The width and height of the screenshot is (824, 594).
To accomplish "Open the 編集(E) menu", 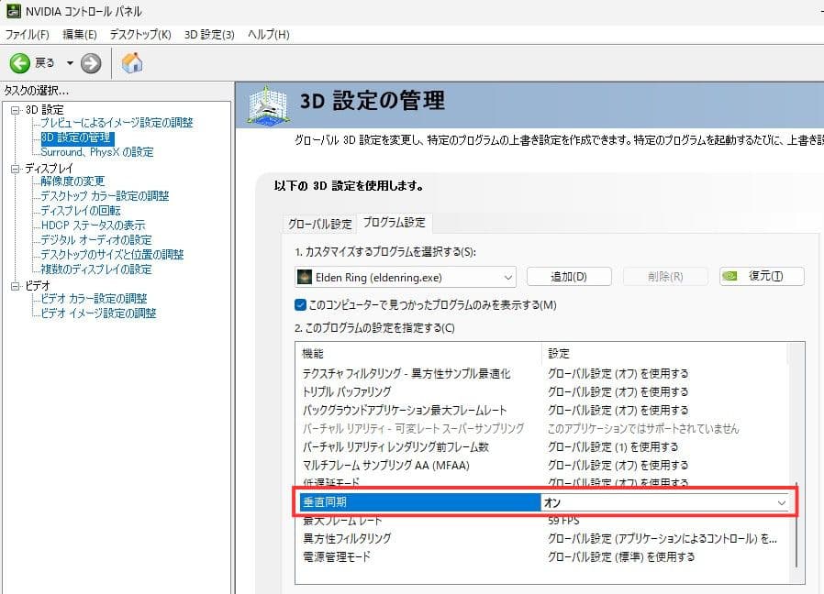I will click(x=80, y=35).
